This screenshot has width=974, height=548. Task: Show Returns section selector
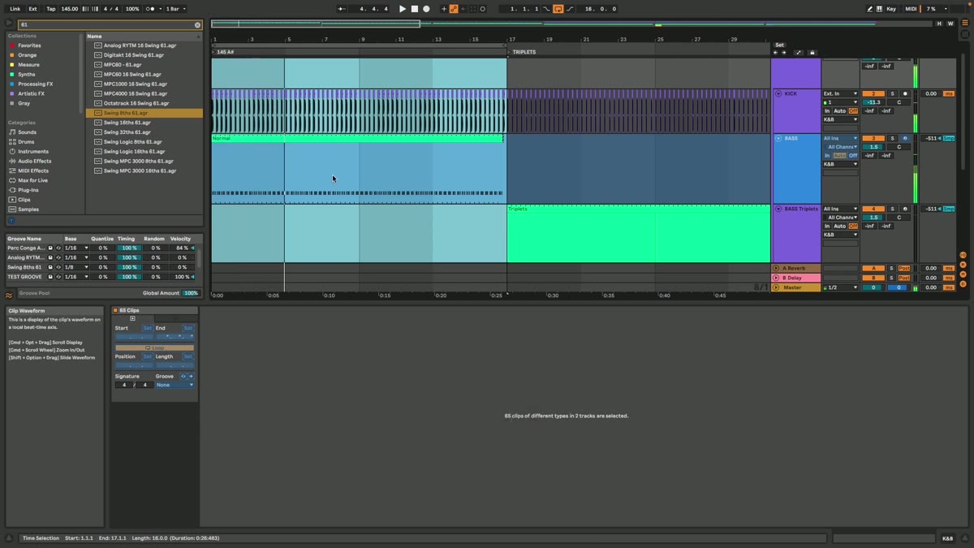tap(963, 265)
